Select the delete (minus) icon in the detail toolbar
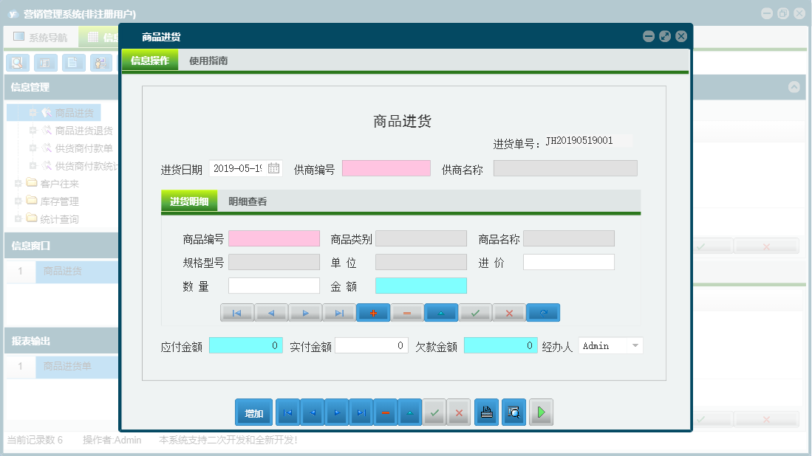 [x=406, y=312]
